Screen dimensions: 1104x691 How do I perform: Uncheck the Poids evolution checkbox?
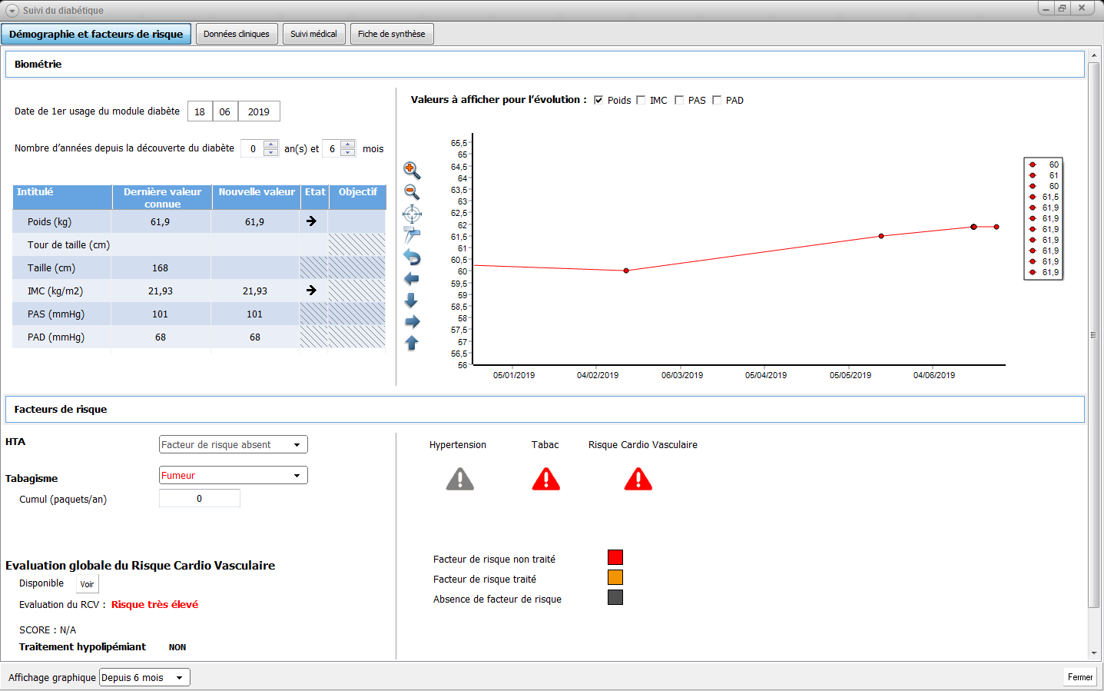click(598, 100)
